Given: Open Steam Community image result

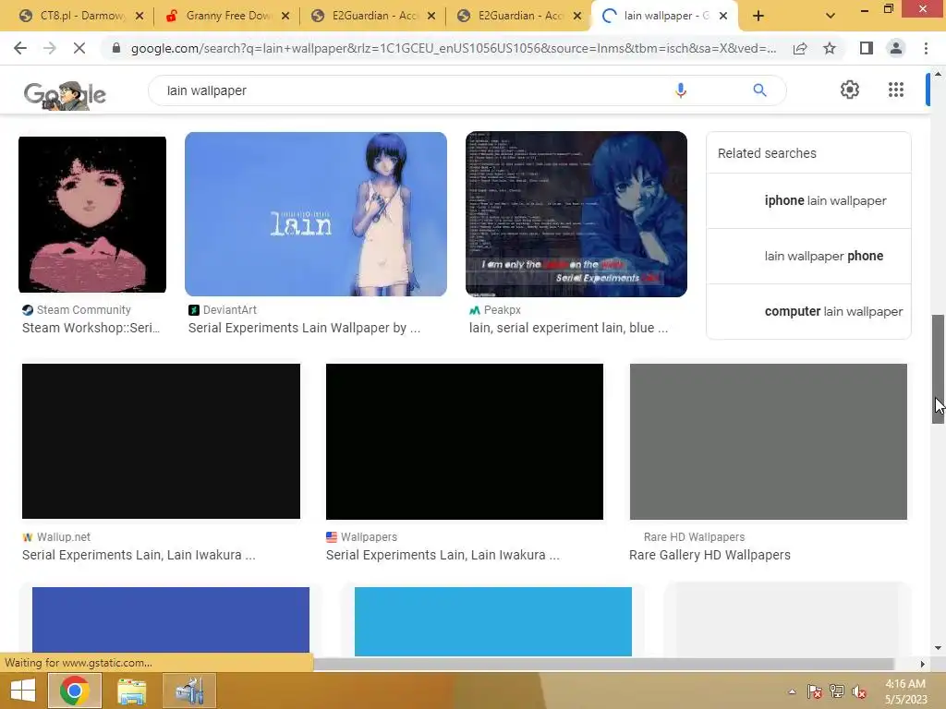Looking at the screenshot, I should (92, 214).
